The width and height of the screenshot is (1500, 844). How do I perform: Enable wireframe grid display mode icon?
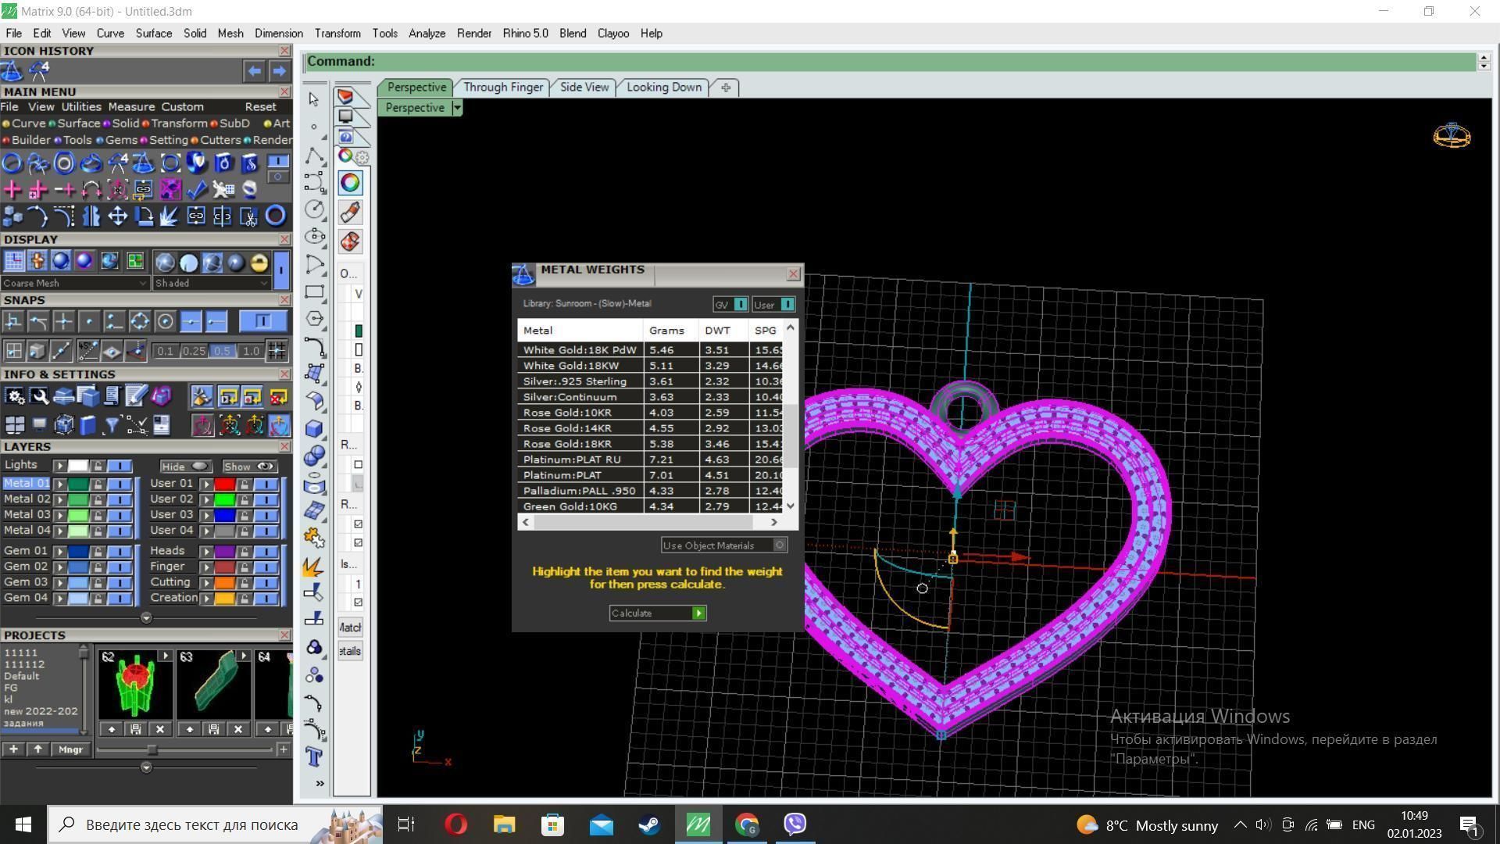point(14,261)
